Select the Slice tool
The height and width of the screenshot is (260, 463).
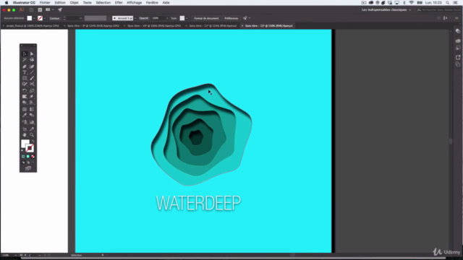point(32,129)
